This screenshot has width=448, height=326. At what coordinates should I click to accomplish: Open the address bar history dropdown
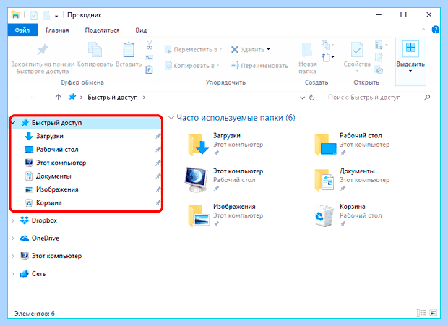click(x=302, y=98)
